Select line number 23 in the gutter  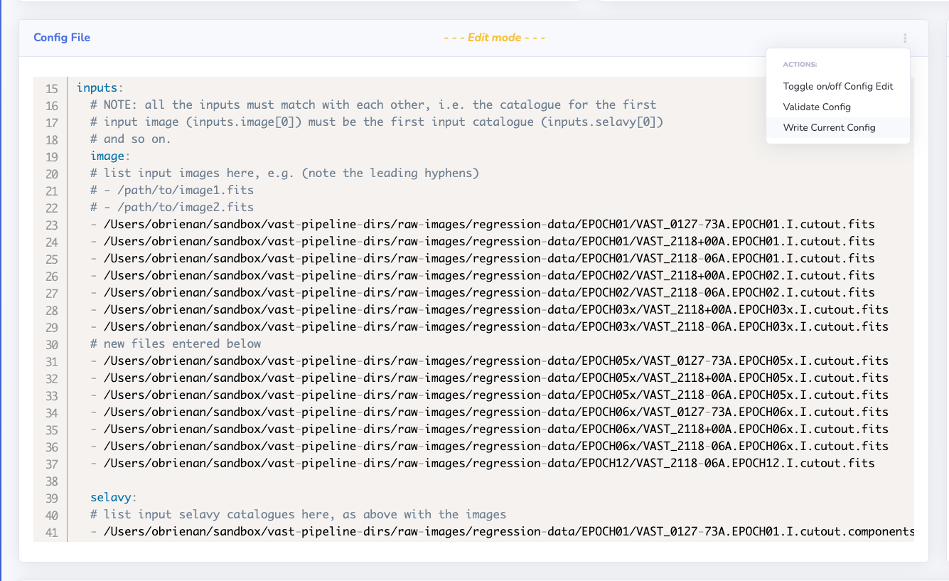[x=50, y=223]
